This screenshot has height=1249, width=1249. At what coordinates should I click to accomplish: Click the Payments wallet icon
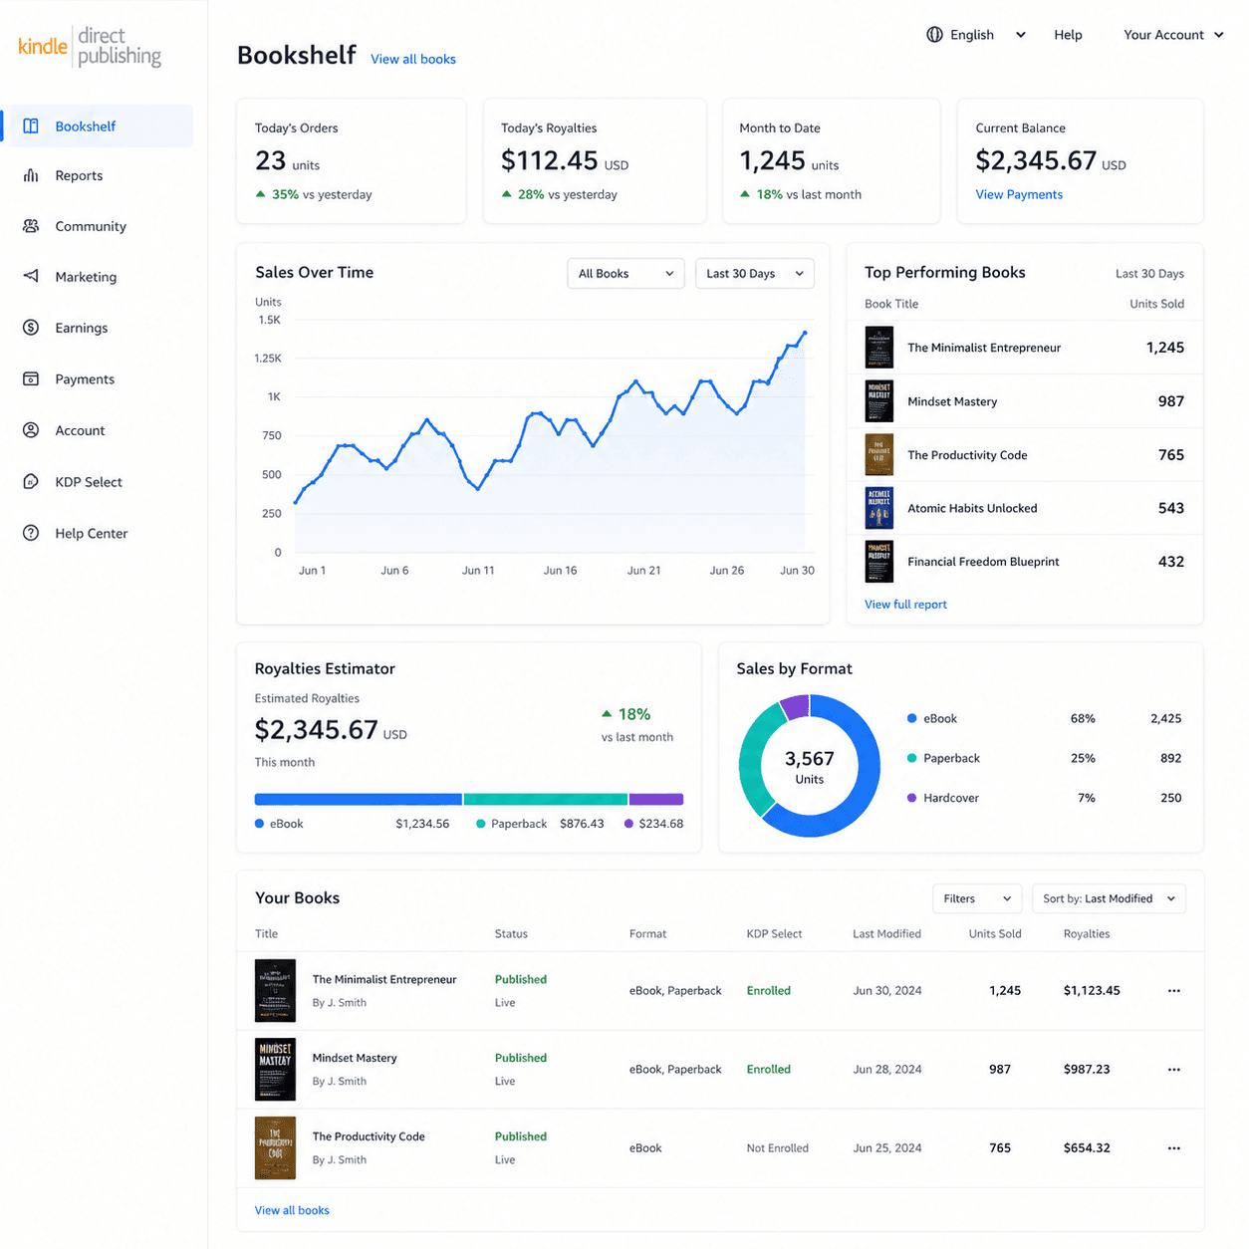31,379
